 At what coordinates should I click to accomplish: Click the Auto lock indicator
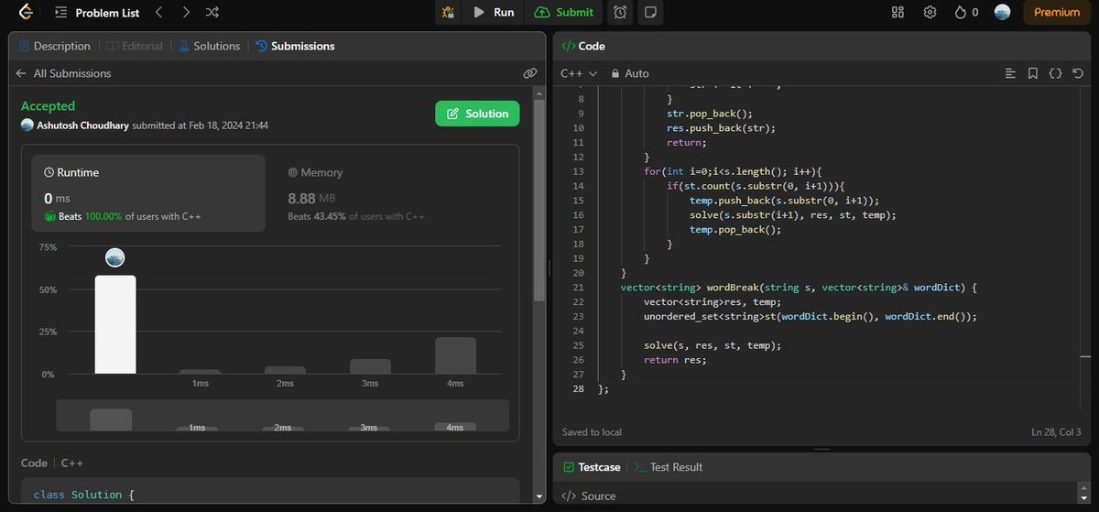(630, 73)
